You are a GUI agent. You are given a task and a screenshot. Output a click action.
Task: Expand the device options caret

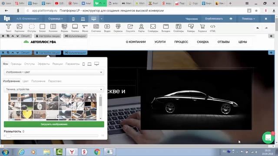pyautogui.click(x=101, y=19)
